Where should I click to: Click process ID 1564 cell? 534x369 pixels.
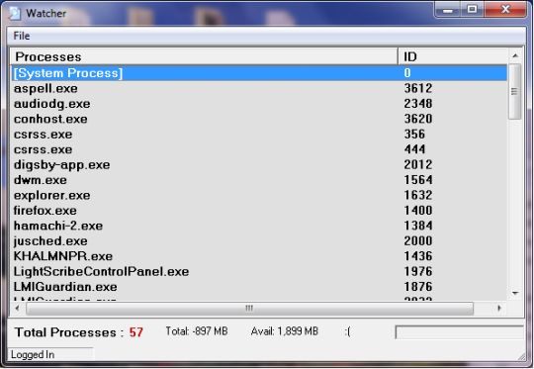point(418,180)
